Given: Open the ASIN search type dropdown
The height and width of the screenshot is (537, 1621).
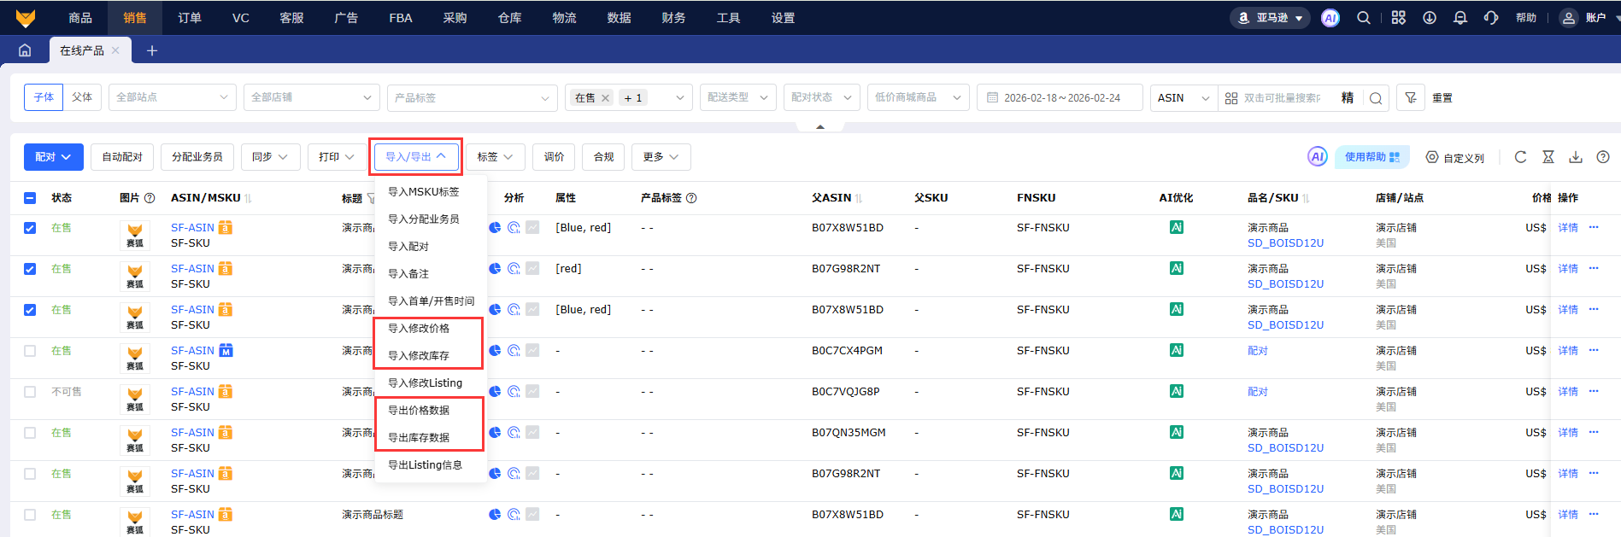Looking at the screenshot, I should click(x=1183, y=97).
